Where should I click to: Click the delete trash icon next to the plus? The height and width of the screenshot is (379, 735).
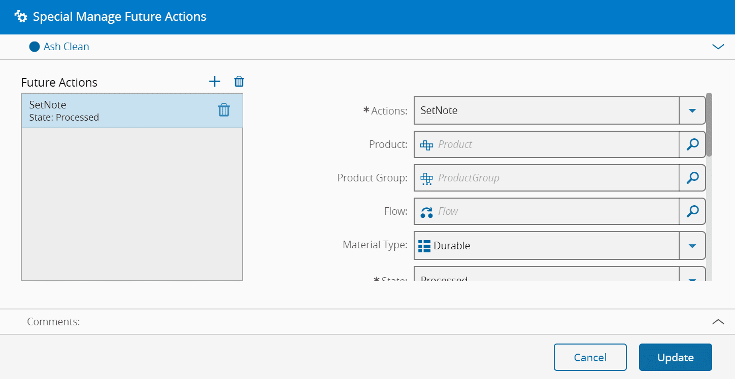239,81
